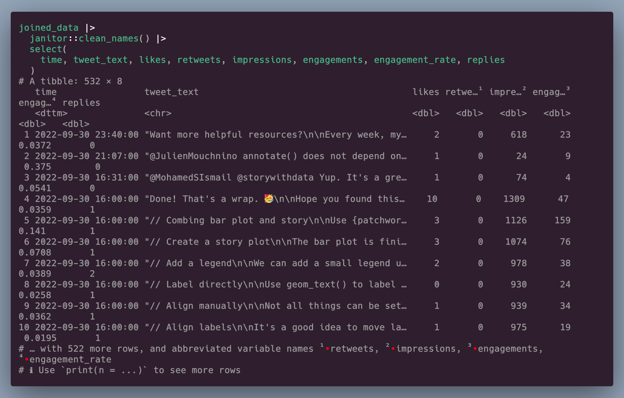Click the 159 engagements value in row 5
Image resolution: width=624 pixels, height=398 pixels.
tap(562, 220)
